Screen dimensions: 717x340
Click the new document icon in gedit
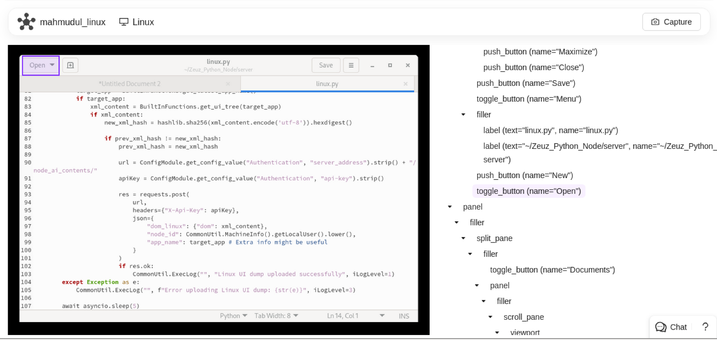(x=70, y=65)
